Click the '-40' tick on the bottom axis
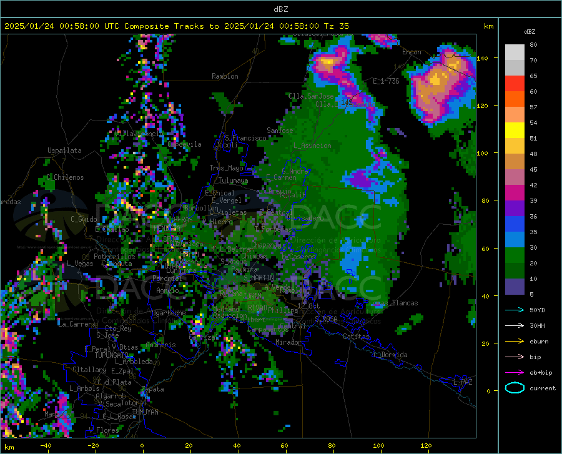Image resolution: width=562 pixels, height=454 pixels. point(46,446)
